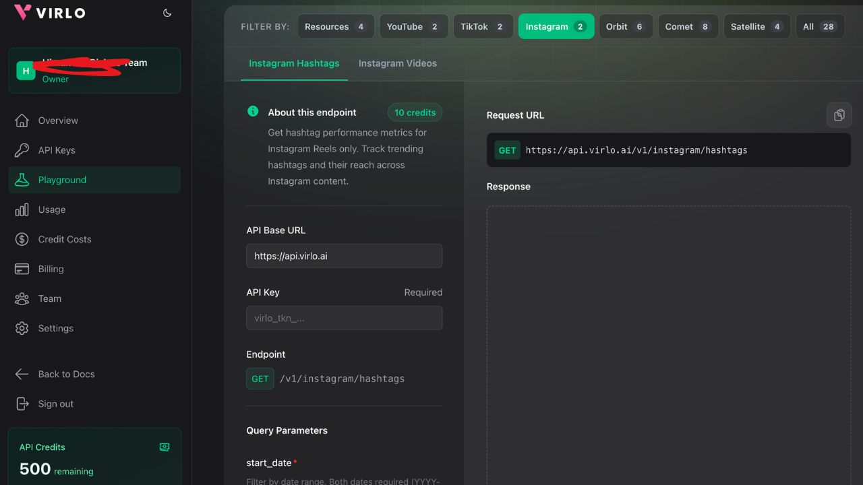Open the Team page
Screen dimensions: 863x485
(x=94, y=298)
